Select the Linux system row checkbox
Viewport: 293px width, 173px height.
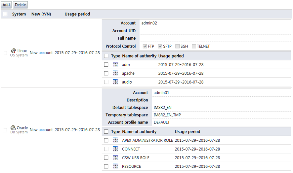[x=5, y=53]
